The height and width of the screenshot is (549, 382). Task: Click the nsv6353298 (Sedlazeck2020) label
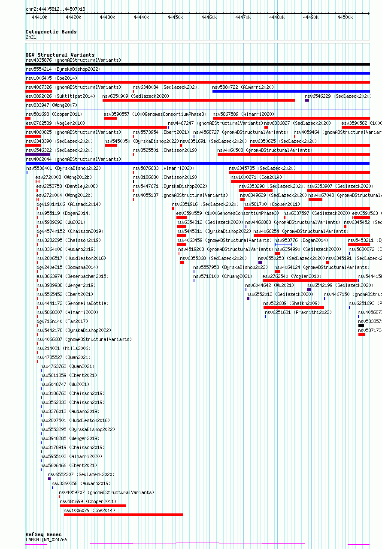(273, 186)
